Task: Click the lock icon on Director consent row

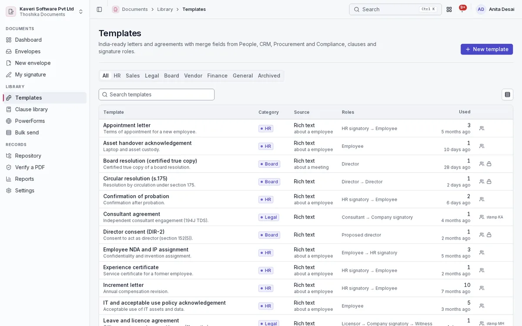Action: (489, 235)
